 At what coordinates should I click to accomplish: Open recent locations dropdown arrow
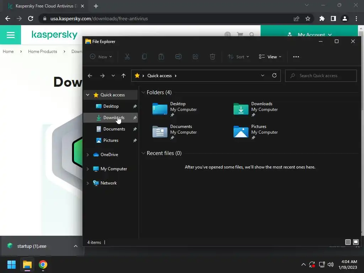pos(113,76)
